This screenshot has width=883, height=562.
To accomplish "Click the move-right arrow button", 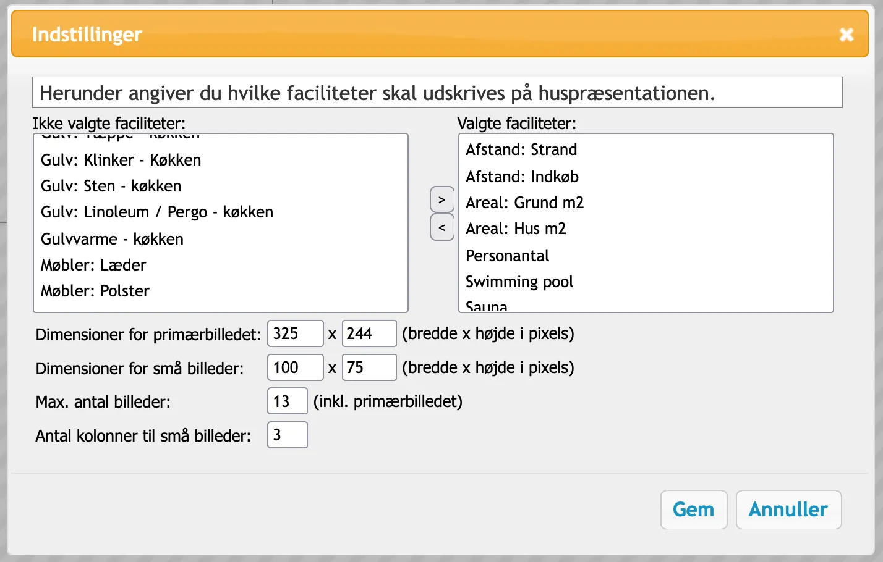I will click(x=441, y=199).
